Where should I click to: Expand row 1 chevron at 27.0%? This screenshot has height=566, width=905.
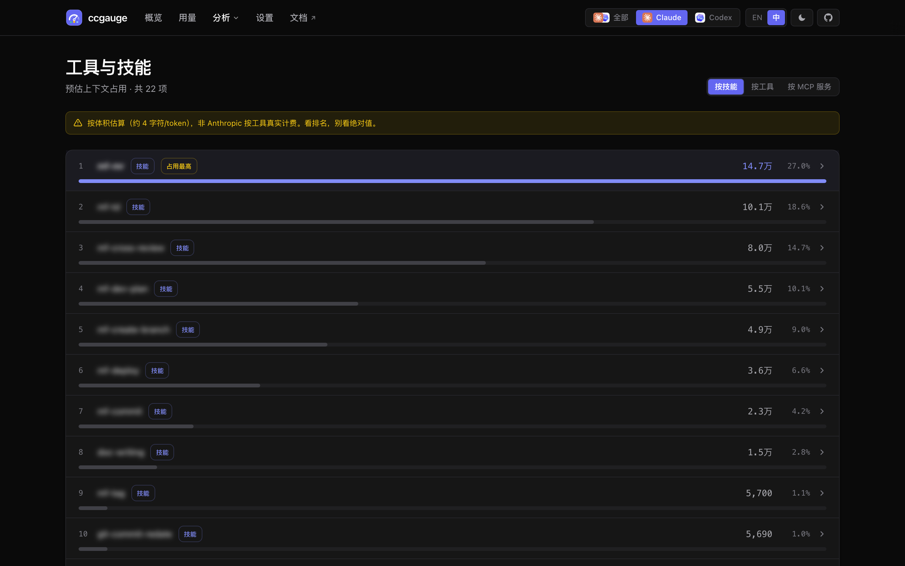pyautogui.click(x=822, y=166)
